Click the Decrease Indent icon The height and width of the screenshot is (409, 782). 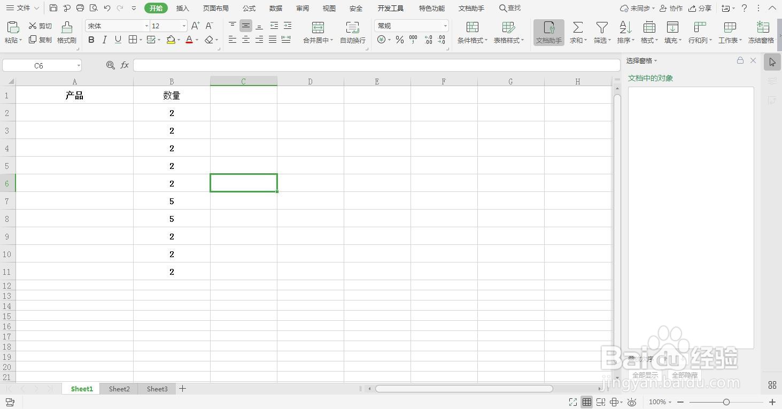click(x=274, y=26)
